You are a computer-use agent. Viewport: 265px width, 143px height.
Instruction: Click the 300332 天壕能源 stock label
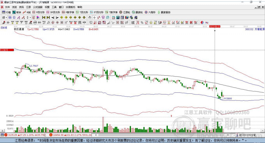[x=255, y=29]
